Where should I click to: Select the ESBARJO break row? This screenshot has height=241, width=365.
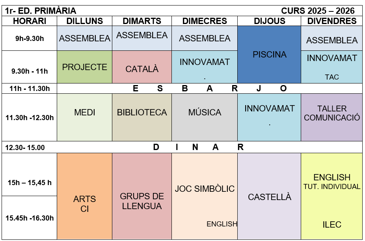tap(210, 89)
